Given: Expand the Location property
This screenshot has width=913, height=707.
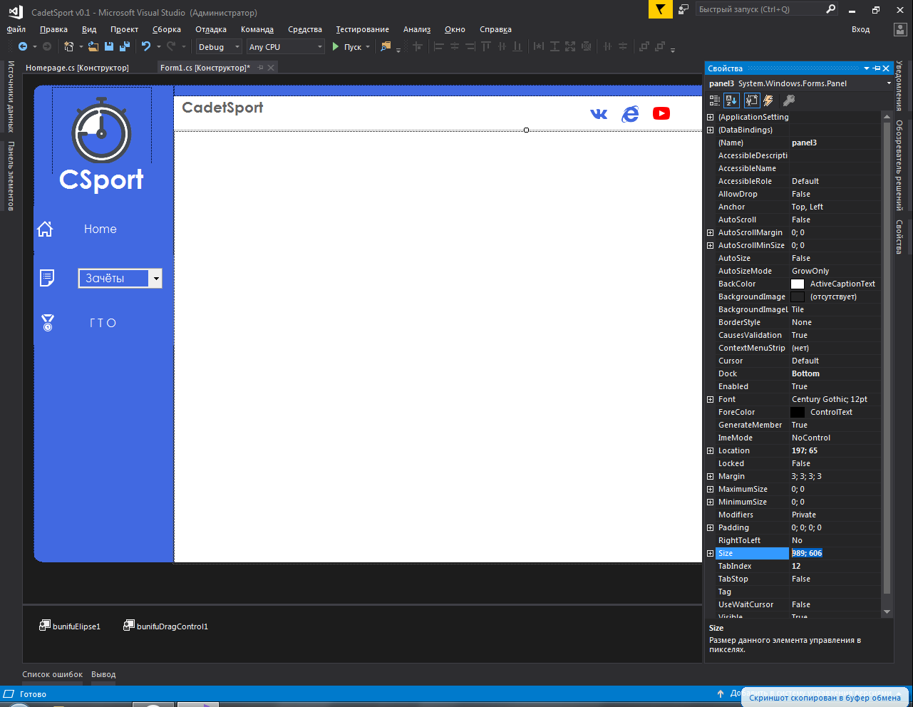Looking at the screenshot, I should (710, 450).
